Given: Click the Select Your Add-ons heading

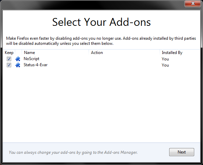Looking at the screenshot, I should tap(101, 22).
